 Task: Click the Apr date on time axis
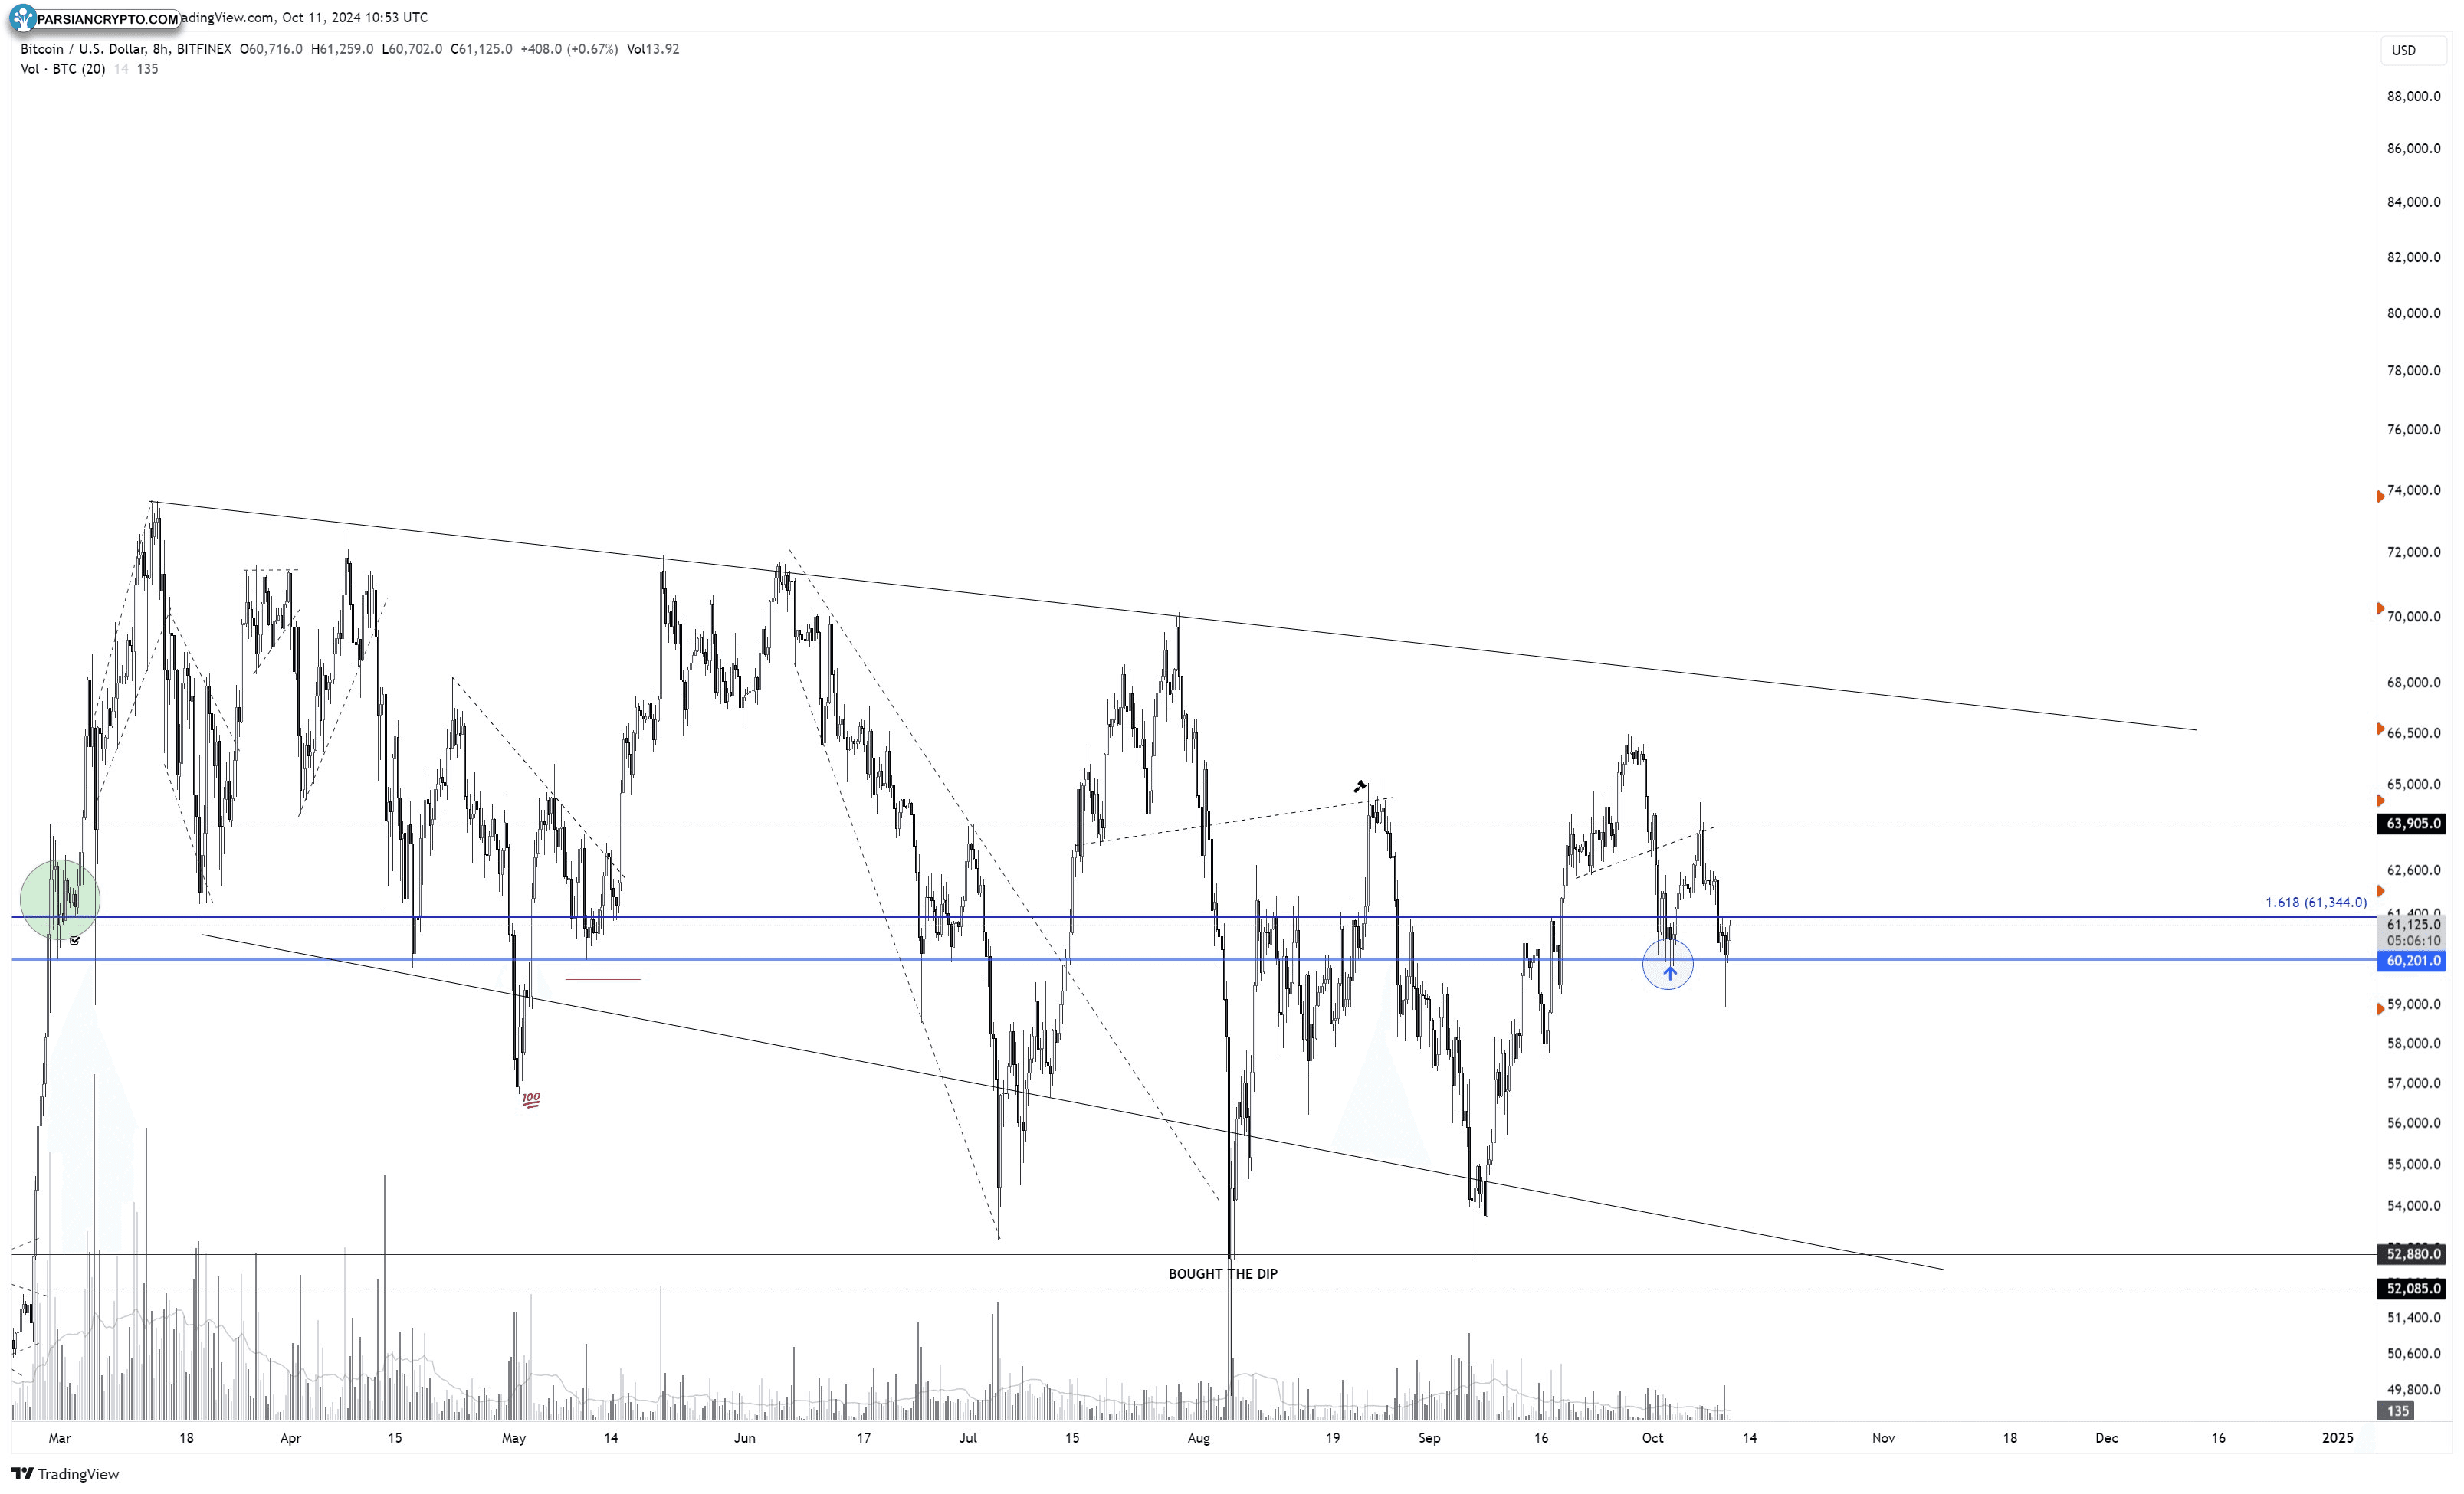290,1438
